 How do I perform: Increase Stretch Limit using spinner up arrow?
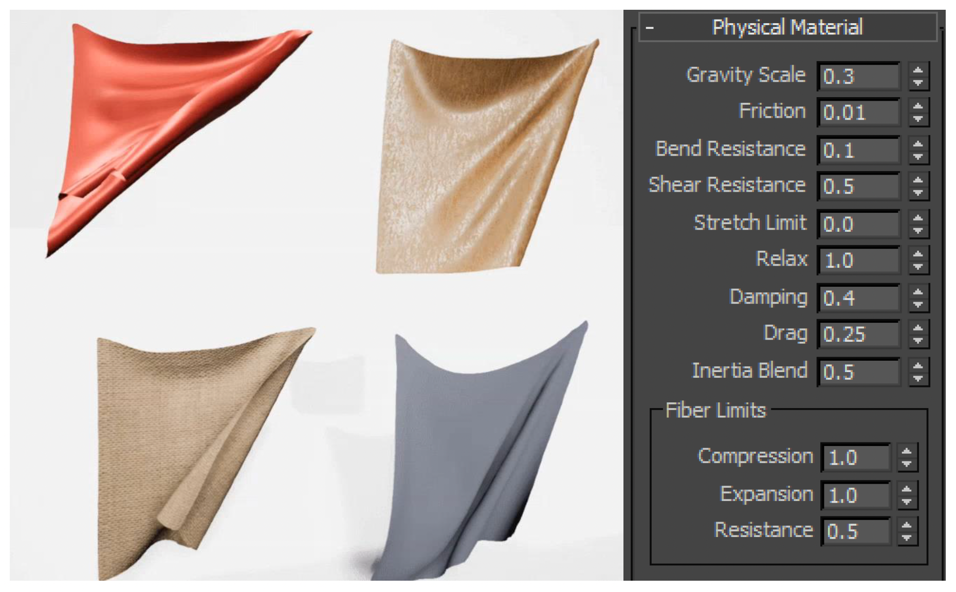click(x=918, y=218)
